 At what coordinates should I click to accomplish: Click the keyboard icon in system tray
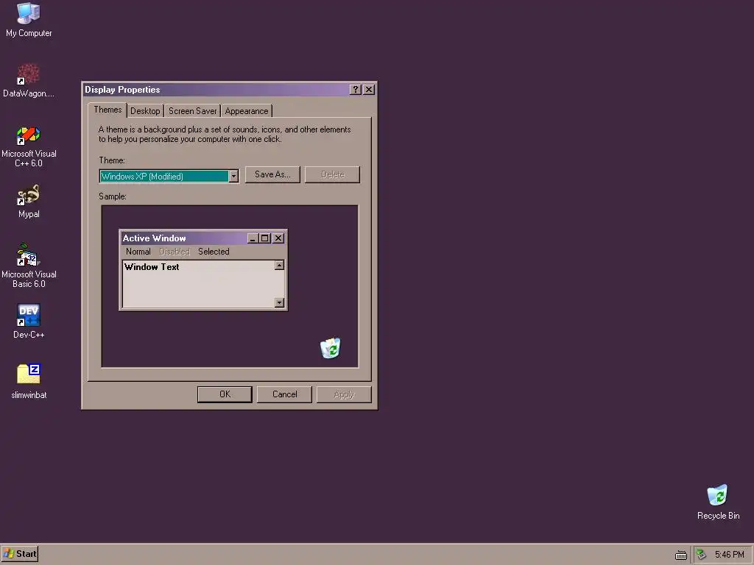pos(681,555)
